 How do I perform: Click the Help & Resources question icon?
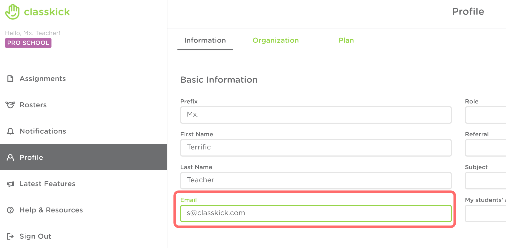tap(10, 210)
